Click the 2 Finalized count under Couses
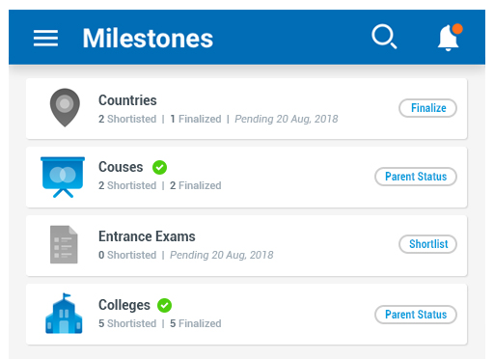This screenshot has width=494, height=359. pos(196,185)
